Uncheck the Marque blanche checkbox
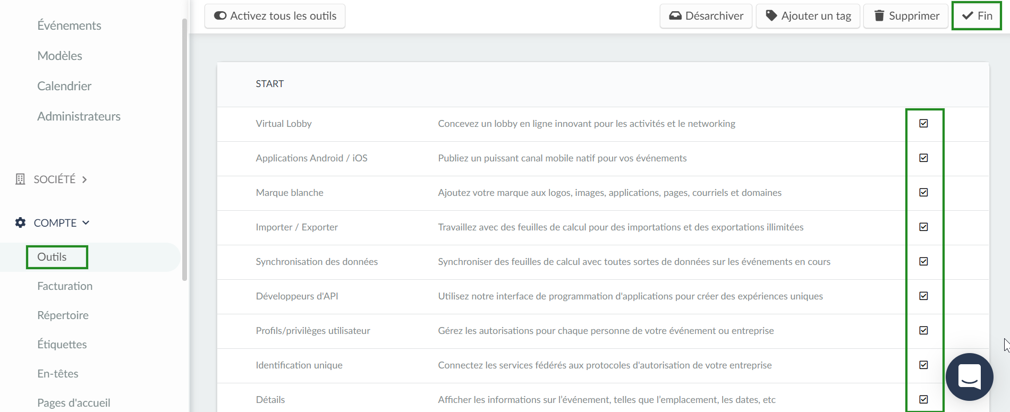The width and height of the screenshot is (1010, 412). coord(923,192)
